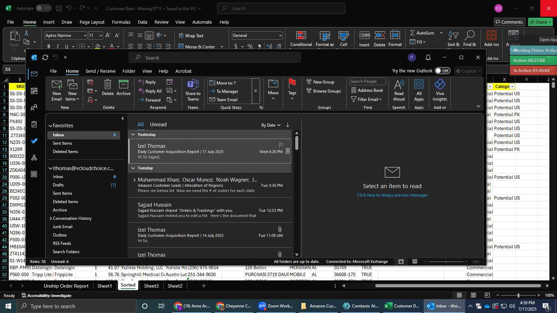Image resolution: width=557 pixels, height=313 pixels.
Task: Archive selected email from ribbon
Action: 124,88
